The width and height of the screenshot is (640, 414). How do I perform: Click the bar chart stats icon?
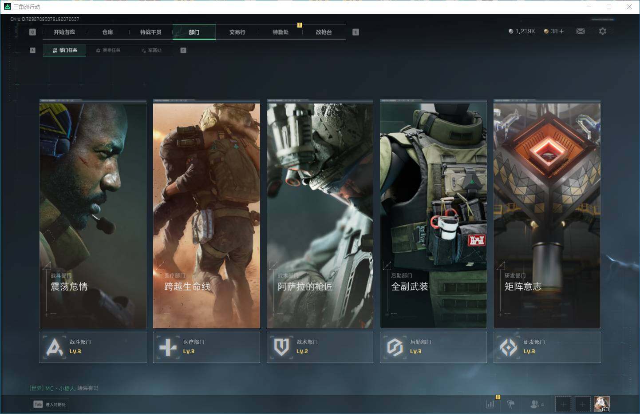pos(490,404)
